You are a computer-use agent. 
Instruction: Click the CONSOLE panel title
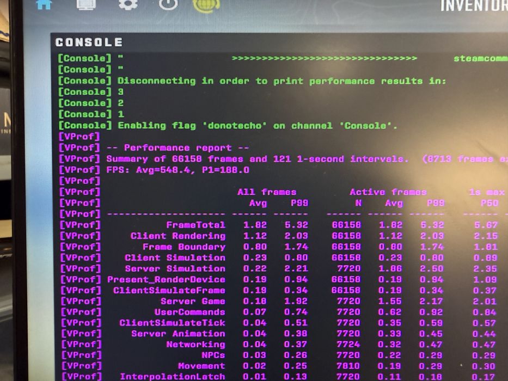[89, 42]
